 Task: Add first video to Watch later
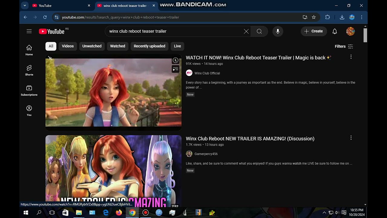coord(175,60)
